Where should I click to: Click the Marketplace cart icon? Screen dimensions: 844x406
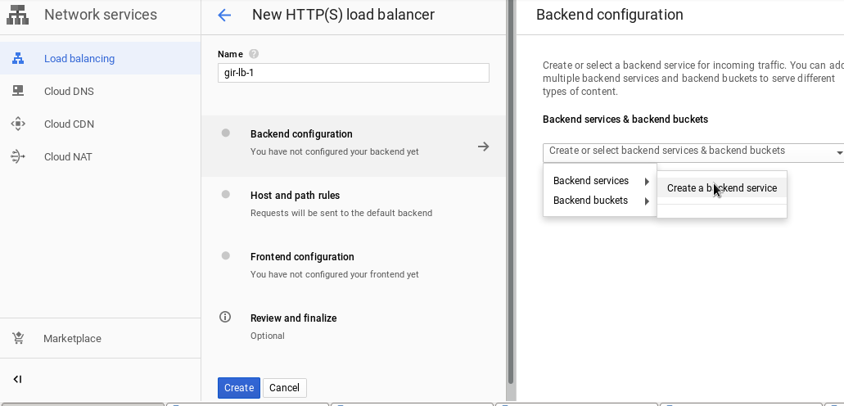coord(18,339)
